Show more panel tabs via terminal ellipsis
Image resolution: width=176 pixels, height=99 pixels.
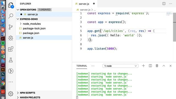click(93, 66)
